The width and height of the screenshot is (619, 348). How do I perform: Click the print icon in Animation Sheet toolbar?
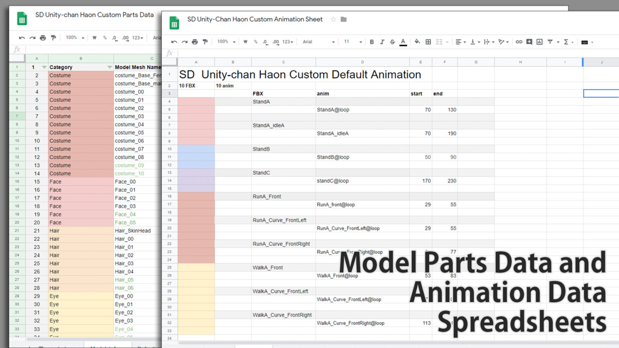click(x=195, y=42)
